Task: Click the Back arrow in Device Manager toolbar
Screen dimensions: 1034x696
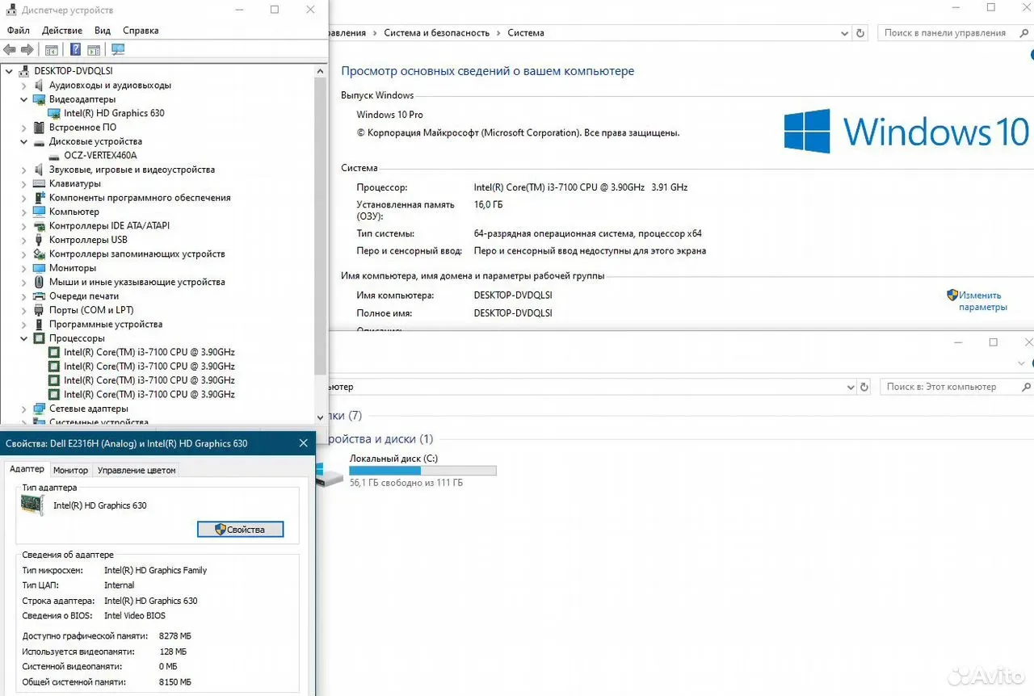Action: pos(10,50)
